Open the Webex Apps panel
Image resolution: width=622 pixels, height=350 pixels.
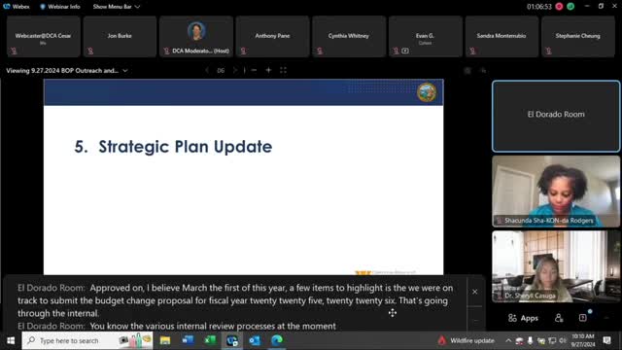(x=523, y=318)
